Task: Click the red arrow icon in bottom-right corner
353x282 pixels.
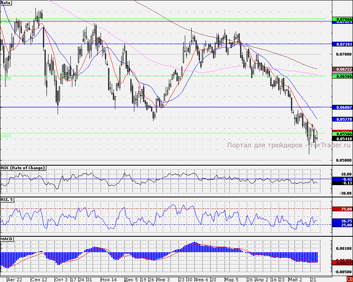Action: 349,280
